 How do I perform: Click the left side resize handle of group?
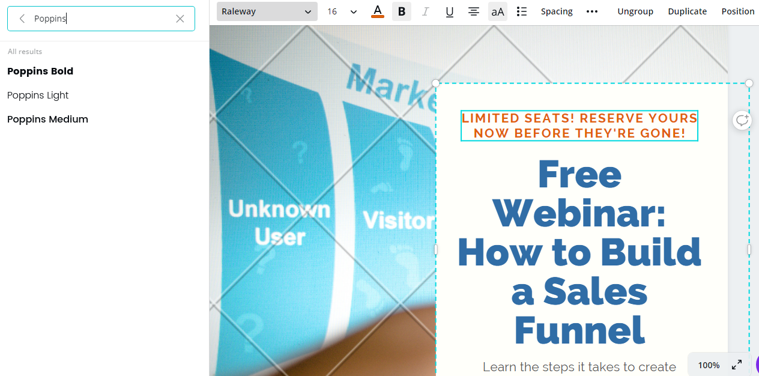click(436, 249)
